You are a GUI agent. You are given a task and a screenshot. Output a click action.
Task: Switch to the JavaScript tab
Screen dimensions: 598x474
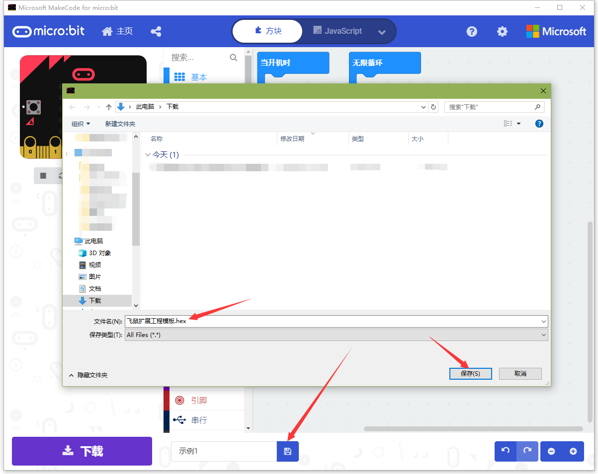pyautogui.click(x=338, y=31)
